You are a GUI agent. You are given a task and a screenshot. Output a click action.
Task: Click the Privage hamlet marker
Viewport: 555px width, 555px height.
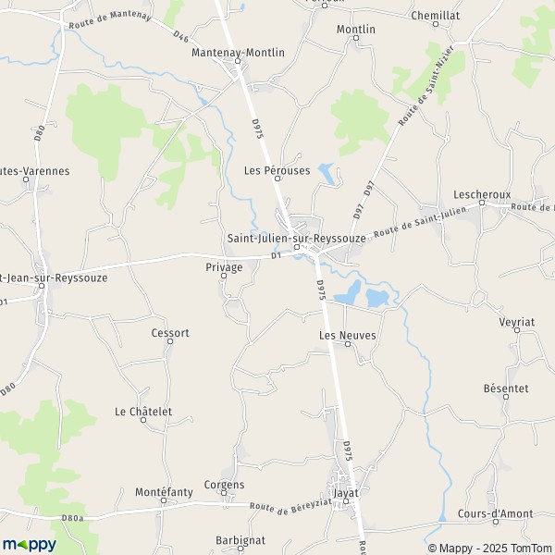(x=224, y=276)
